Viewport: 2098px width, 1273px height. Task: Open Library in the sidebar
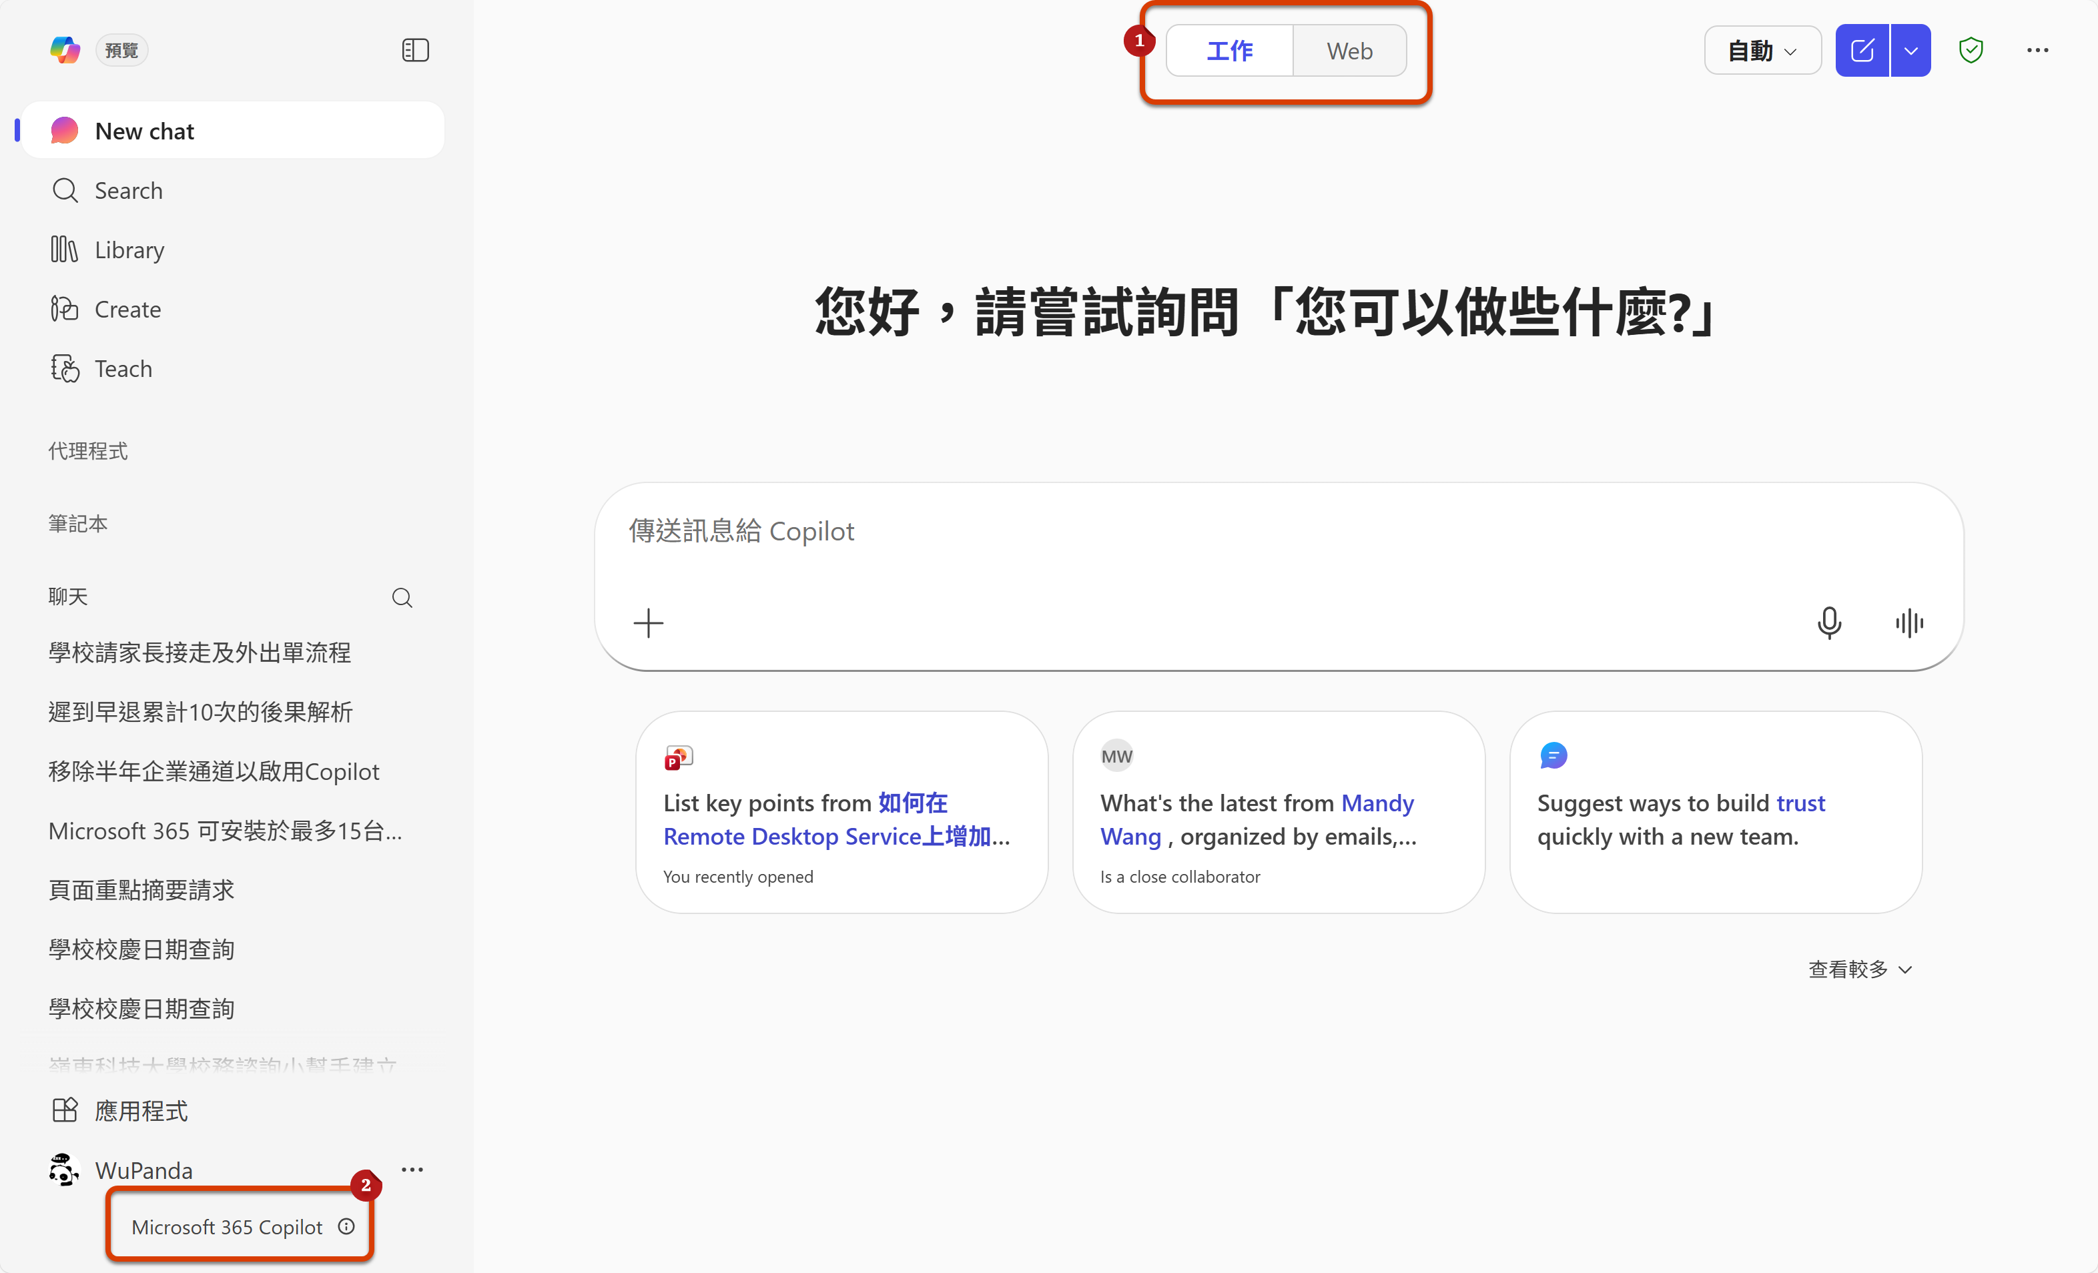pos(129,250)
